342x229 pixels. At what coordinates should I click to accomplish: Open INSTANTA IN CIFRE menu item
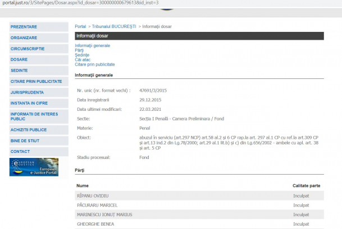coord(30,103)
